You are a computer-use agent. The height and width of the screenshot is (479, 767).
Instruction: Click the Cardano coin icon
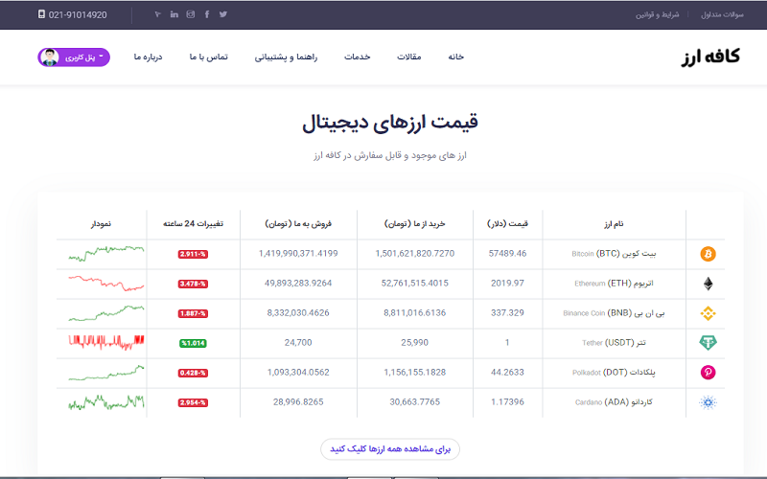click(708, 402)
